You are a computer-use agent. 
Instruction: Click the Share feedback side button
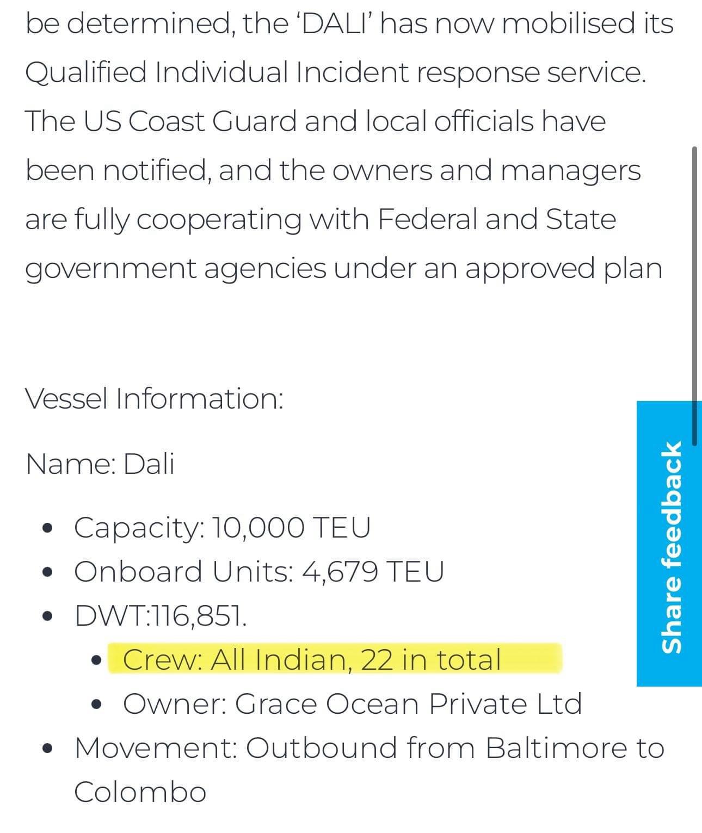click(x=669, y=544)
